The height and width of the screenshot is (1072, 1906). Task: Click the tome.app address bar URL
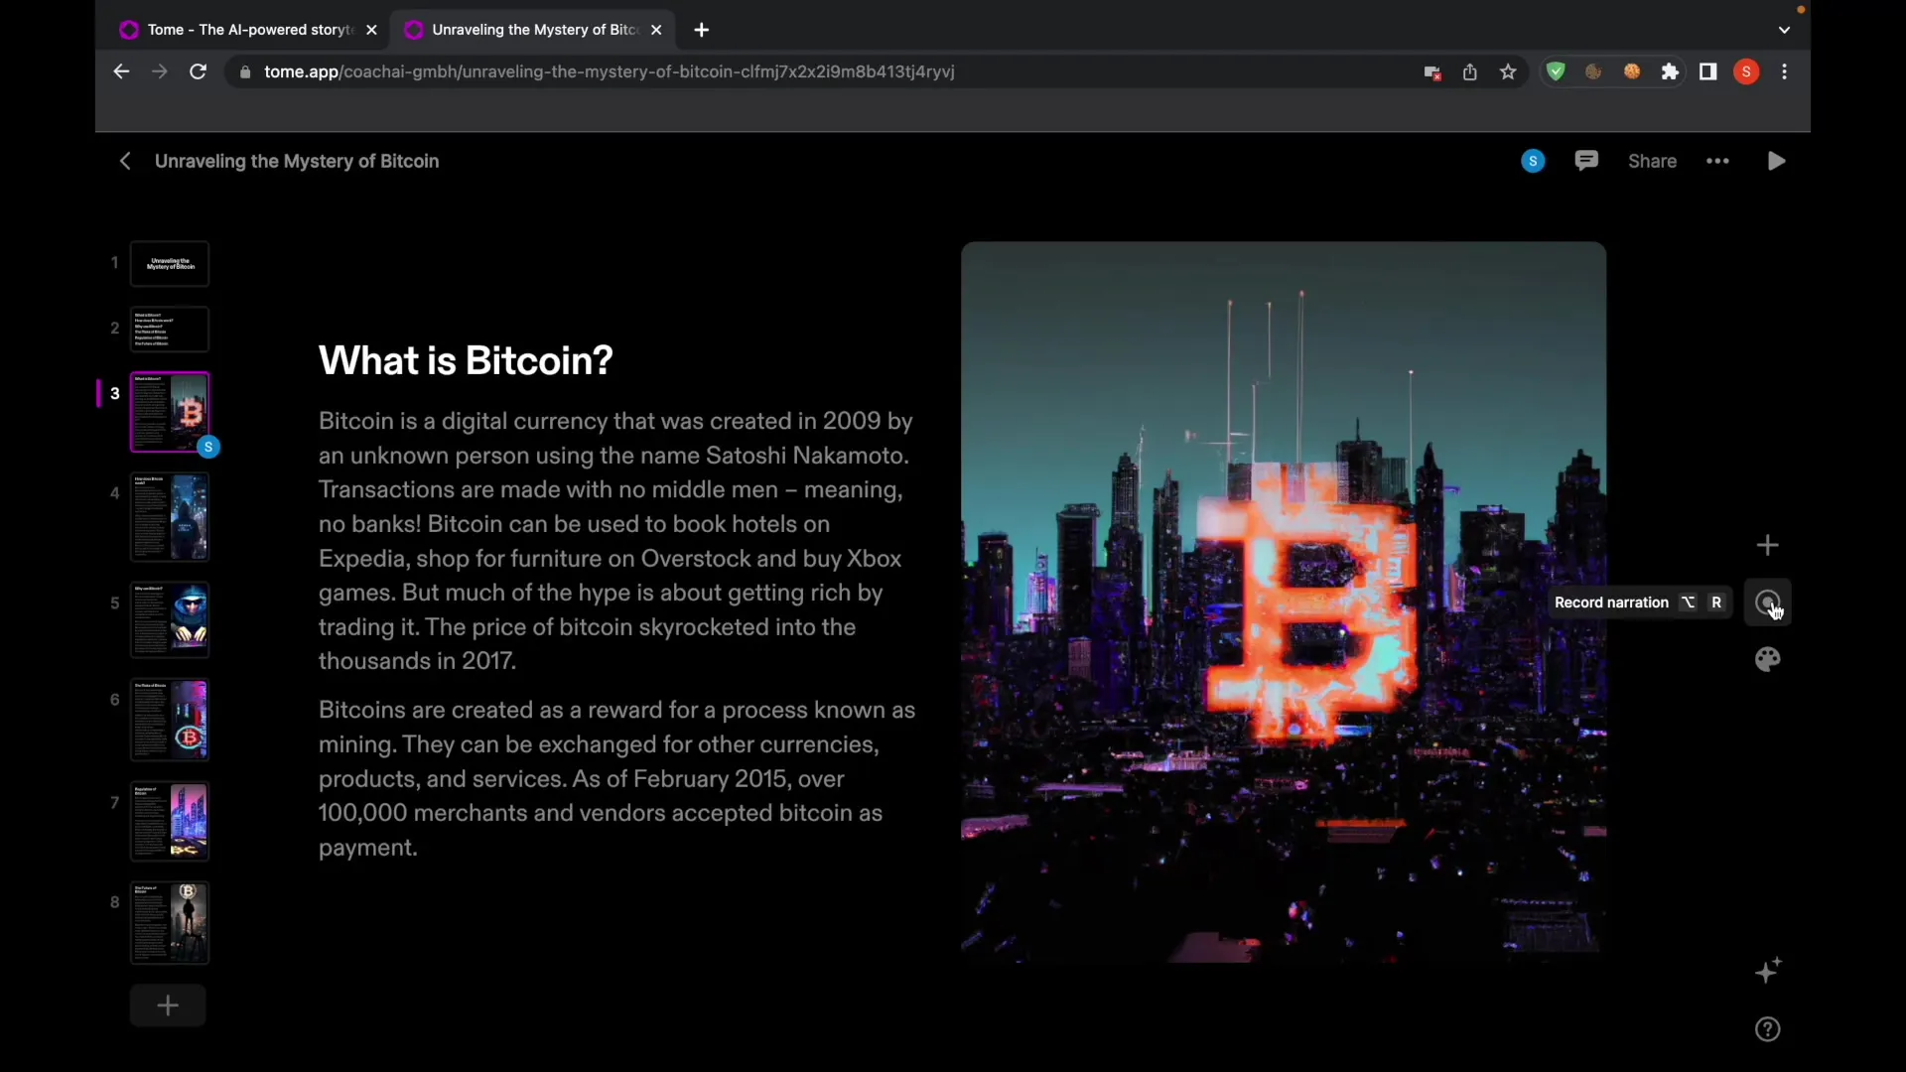(x=610, y=71)
